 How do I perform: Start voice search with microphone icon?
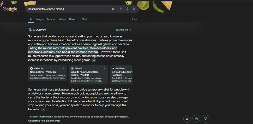pos(121,9)
